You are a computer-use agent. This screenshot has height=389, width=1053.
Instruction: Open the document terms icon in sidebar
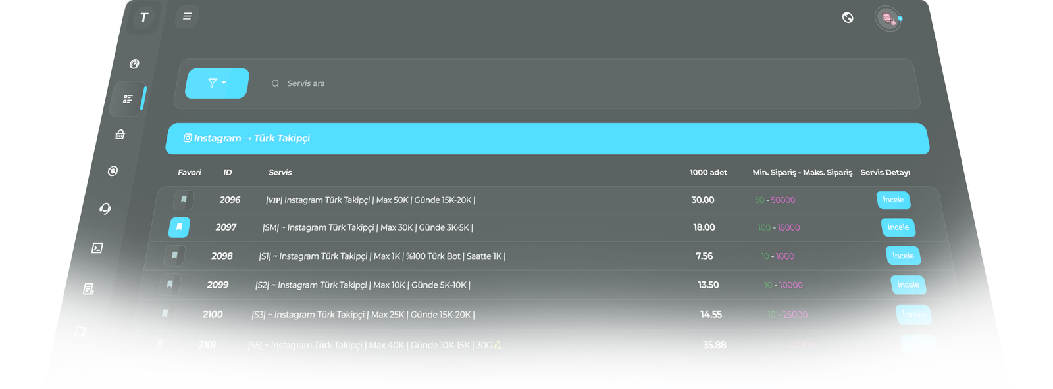(88, 289)
